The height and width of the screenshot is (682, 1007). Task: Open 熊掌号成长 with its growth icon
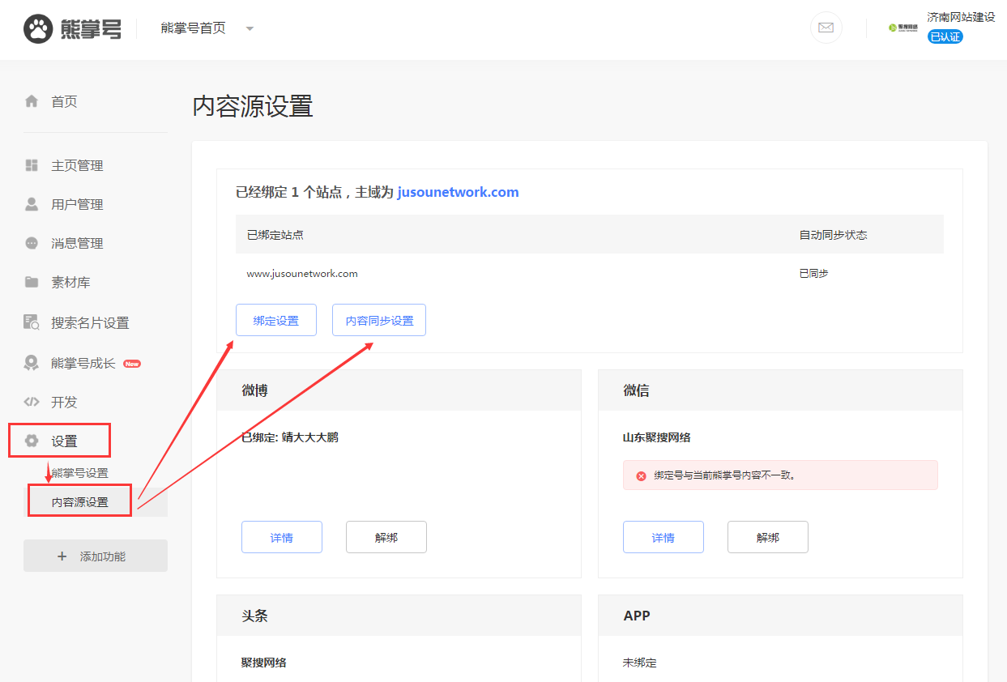coord(32,362)
